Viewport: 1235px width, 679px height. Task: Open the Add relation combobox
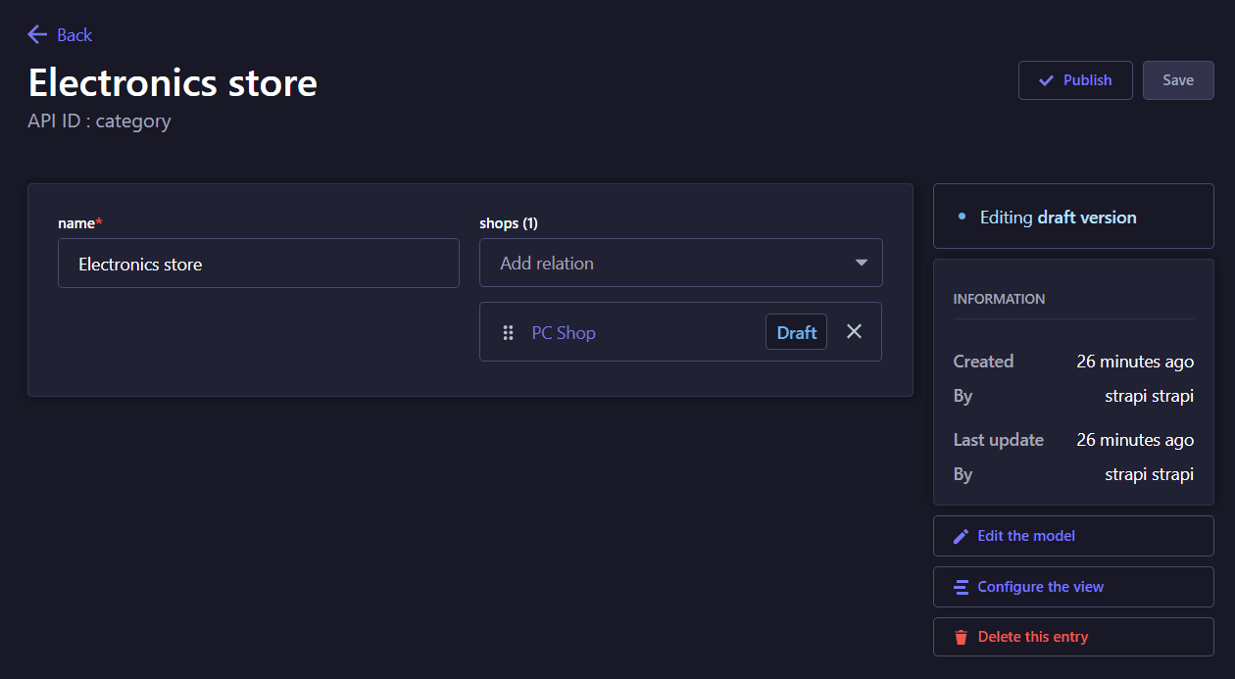pyautogui.click(x=667, y=264)
